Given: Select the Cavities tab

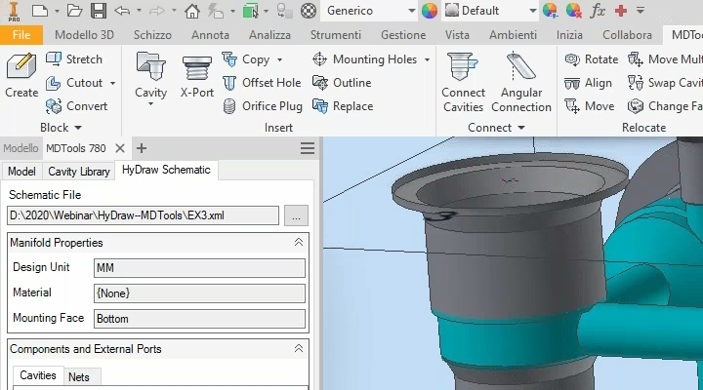Looking at the screenshot, I should (38, 375).
